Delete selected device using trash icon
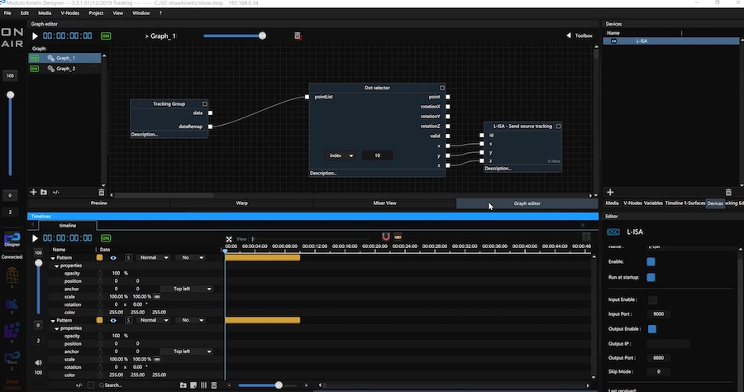 point(728,192)
